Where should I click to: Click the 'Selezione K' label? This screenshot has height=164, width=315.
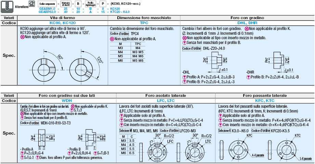coord(225,131)
